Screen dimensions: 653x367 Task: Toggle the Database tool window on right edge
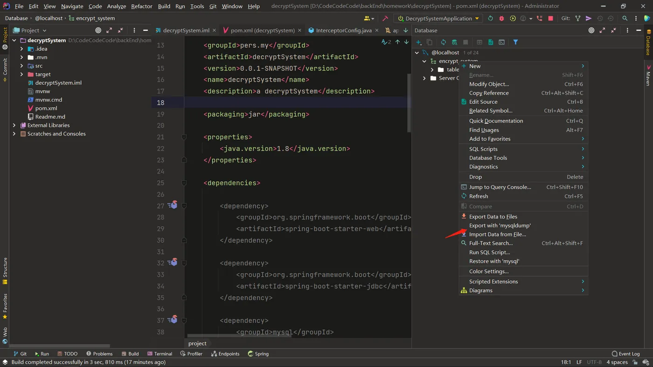(x=648, y=42)
